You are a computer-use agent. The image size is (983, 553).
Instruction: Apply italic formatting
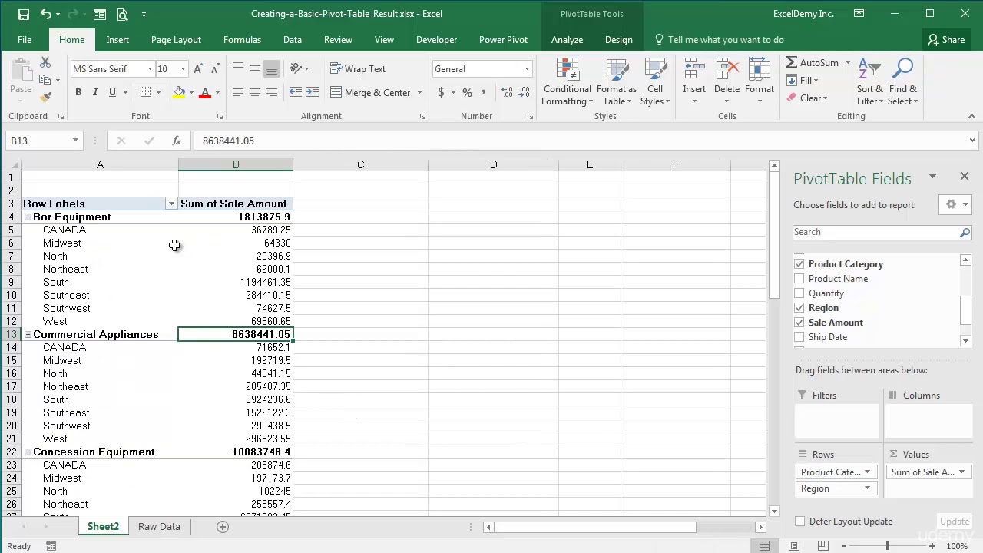coord(95,92)
